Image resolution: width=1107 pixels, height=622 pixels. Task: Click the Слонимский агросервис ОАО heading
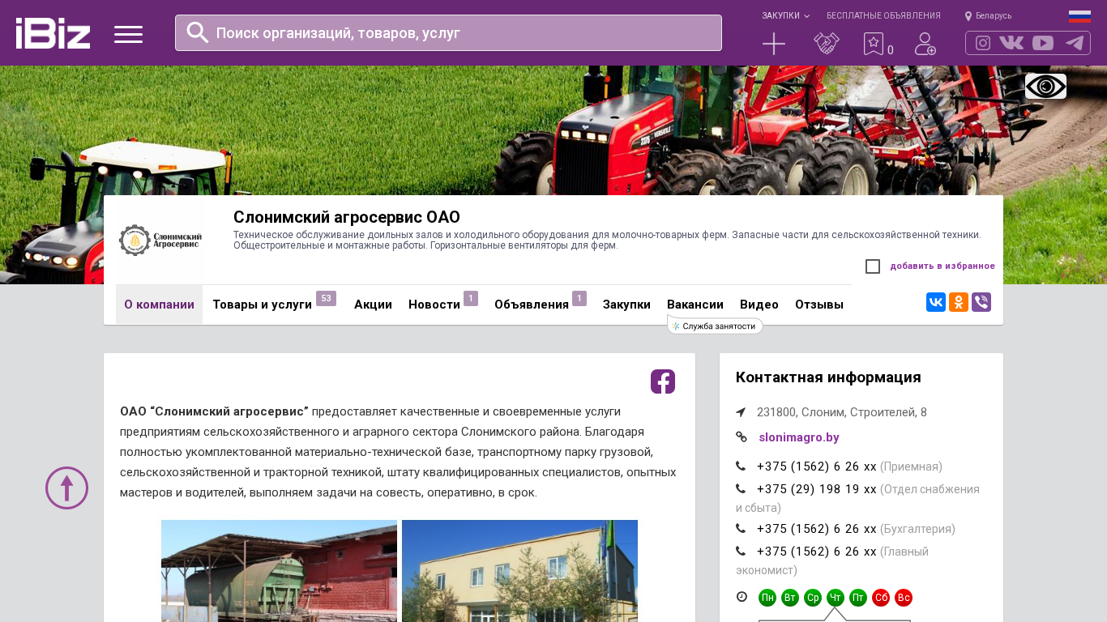[x=347, y=217]
